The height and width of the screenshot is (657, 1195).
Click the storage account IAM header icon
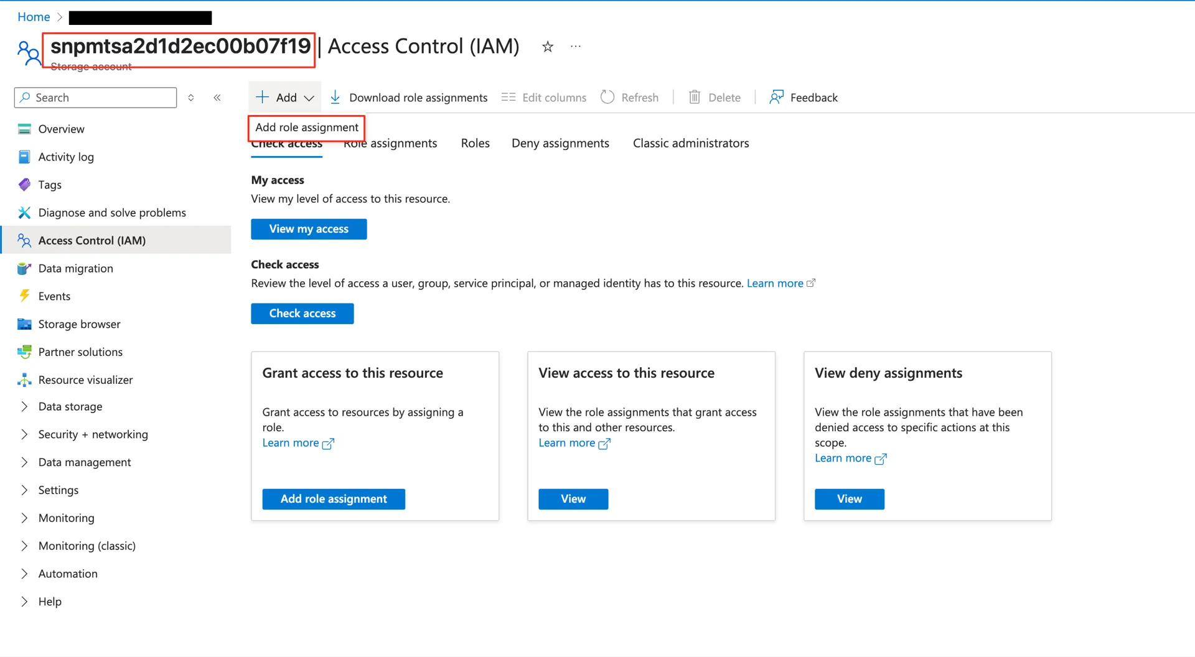coord(28,53)
